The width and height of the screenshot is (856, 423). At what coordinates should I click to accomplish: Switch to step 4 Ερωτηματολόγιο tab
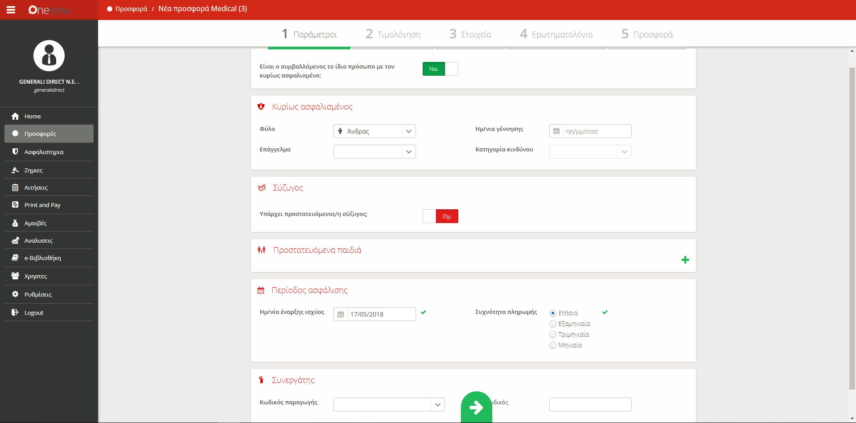pyautogui.click(x=556, y=34)
